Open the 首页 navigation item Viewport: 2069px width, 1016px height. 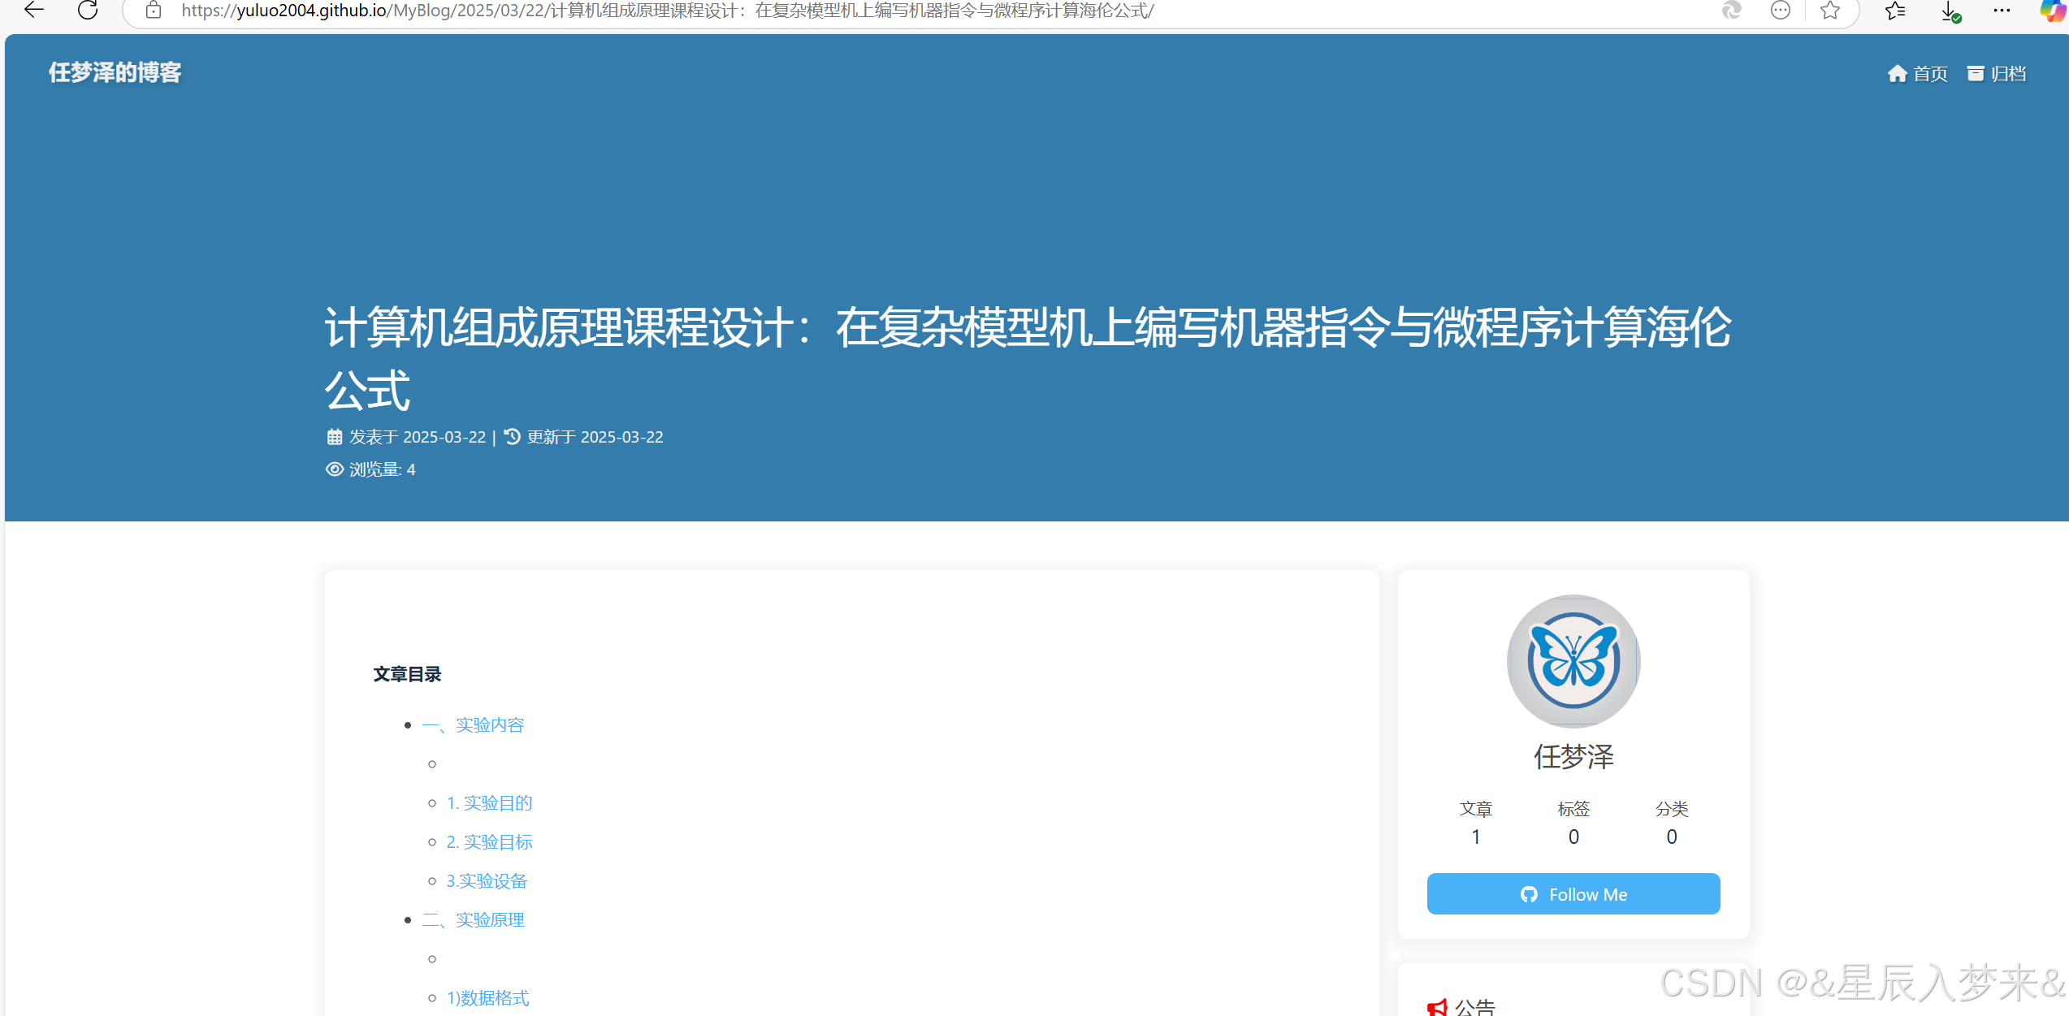pyautogui.click(x=1931, y=73)
